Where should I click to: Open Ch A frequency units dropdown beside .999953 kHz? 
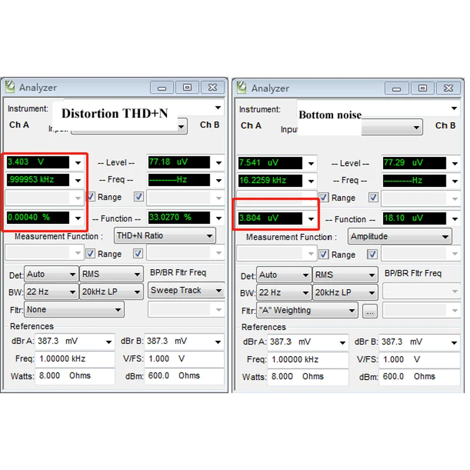[78, 180]
